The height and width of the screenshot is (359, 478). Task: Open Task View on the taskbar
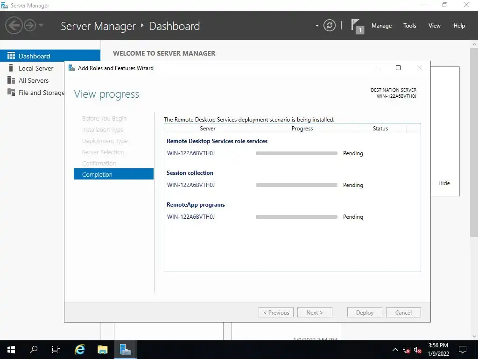(56, 350)
